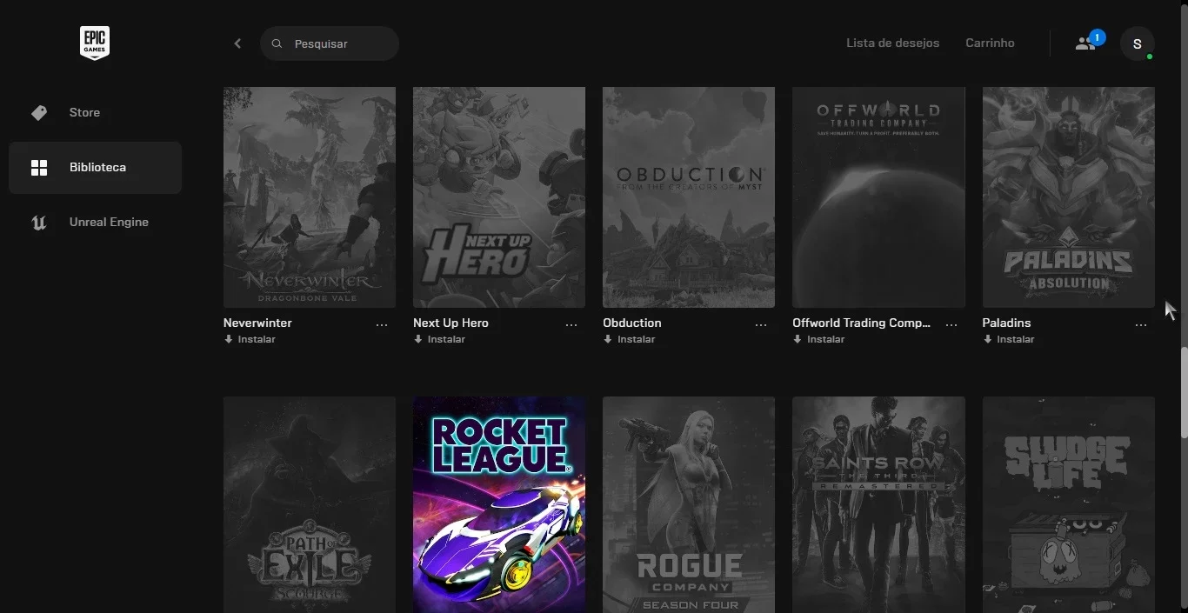Click Instalar under Offworld Trading Company

(818, 340)
